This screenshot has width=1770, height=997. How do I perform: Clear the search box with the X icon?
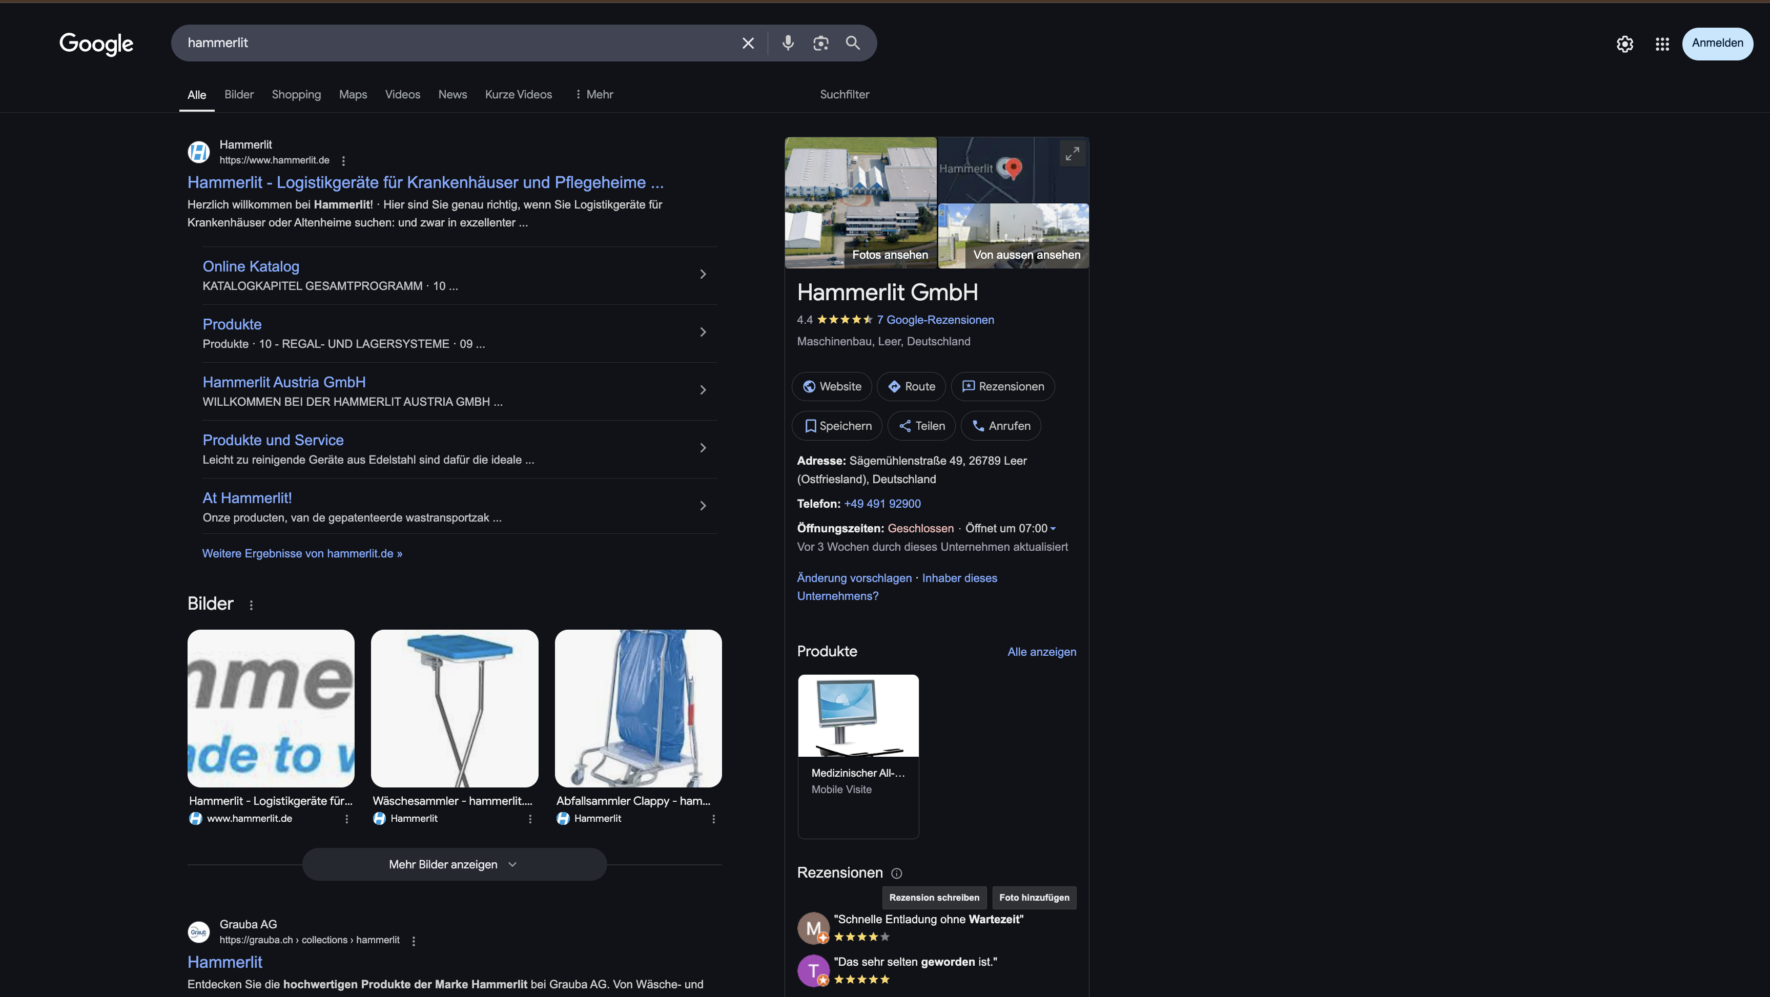[748, 43]
